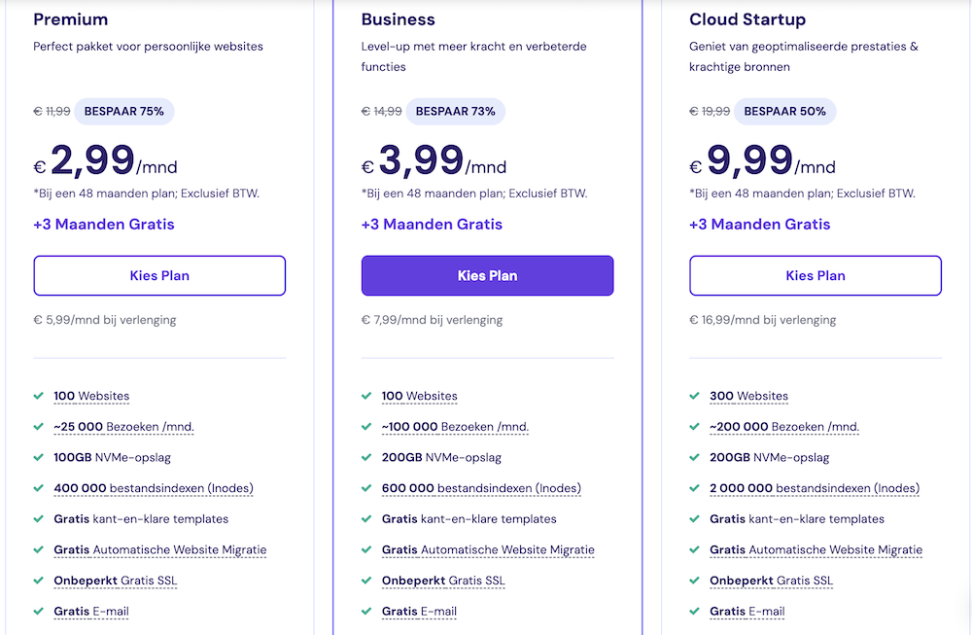Click checkmark icon beside Cloud Startup Gratis E-mail
Viewport: 972px width, 635px height.
click(x=695, y=612)
